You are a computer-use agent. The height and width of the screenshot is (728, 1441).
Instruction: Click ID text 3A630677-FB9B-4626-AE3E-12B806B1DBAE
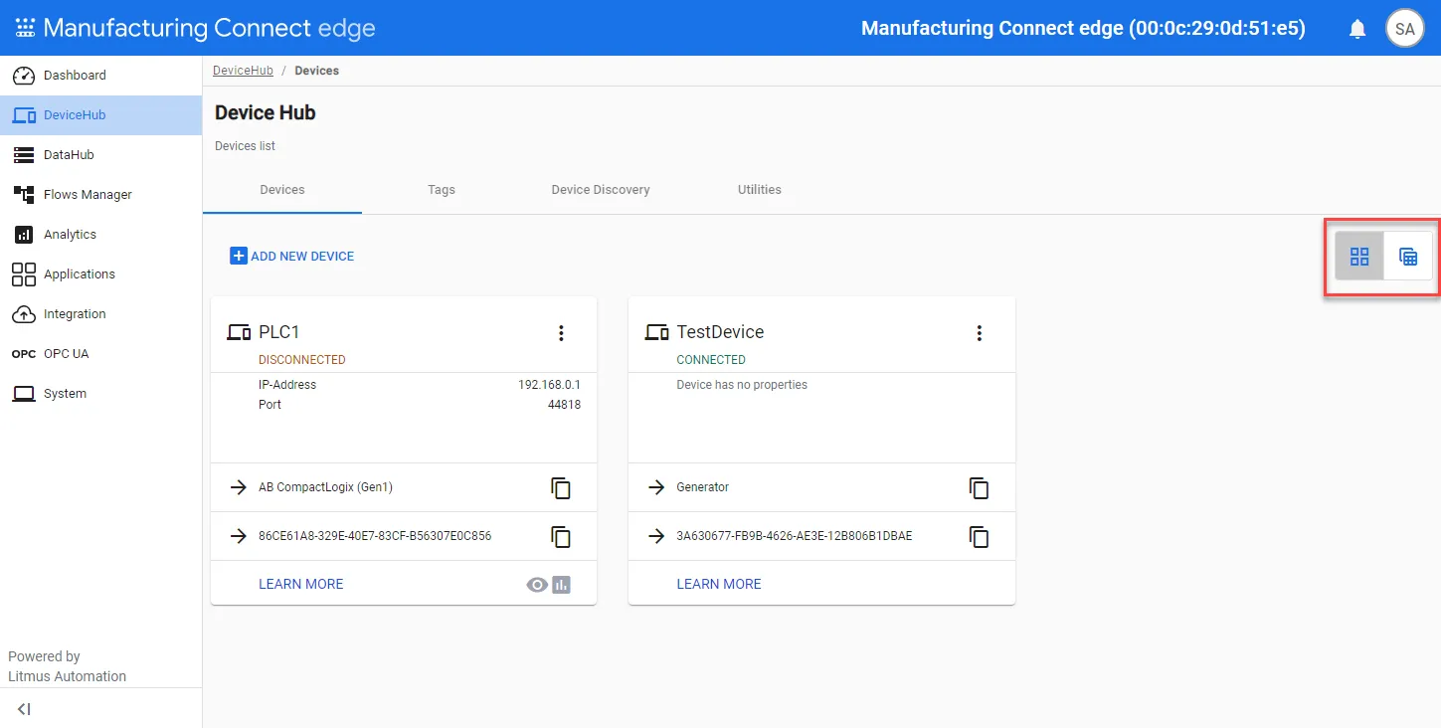click(x=795, y=536)
